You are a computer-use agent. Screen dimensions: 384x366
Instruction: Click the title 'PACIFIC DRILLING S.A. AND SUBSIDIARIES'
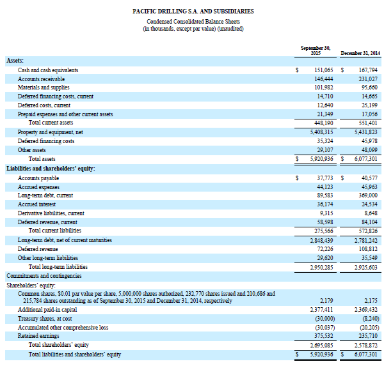coord(193,11)
